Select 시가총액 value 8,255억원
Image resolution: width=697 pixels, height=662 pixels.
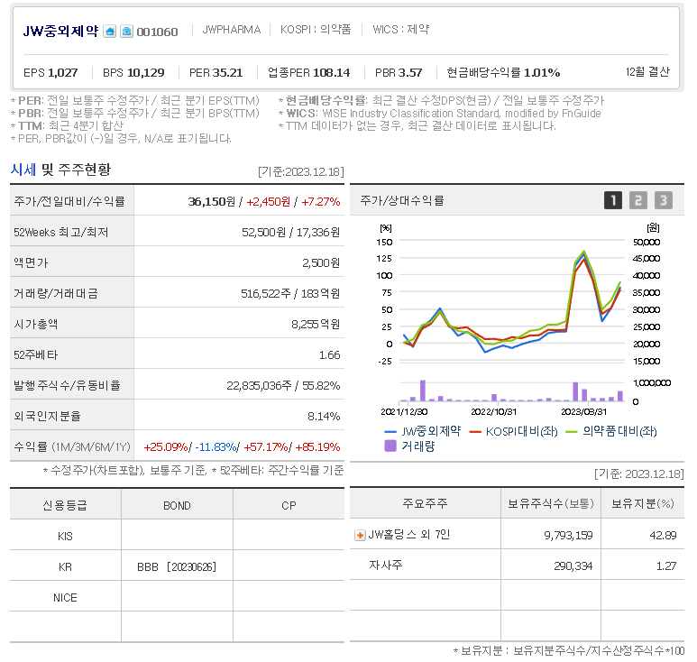point(316,325)
